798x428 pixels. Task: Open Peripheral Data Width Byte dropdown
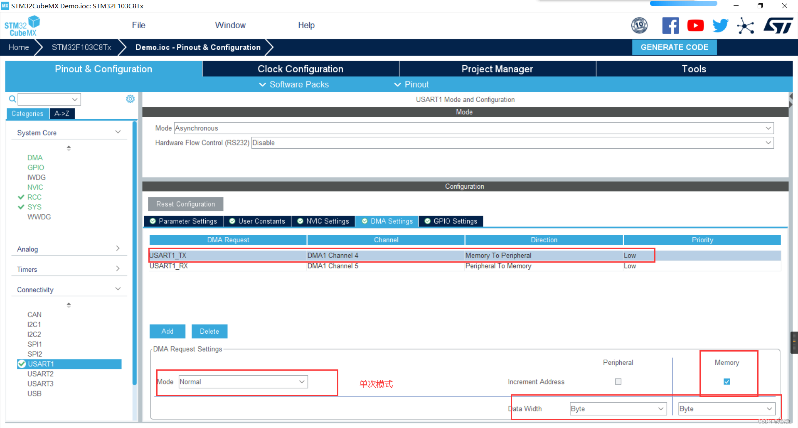coord(618,409)
